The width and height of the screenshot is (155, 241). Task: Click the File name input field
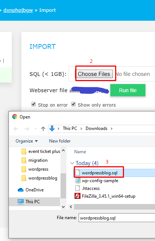pos(117,218)
